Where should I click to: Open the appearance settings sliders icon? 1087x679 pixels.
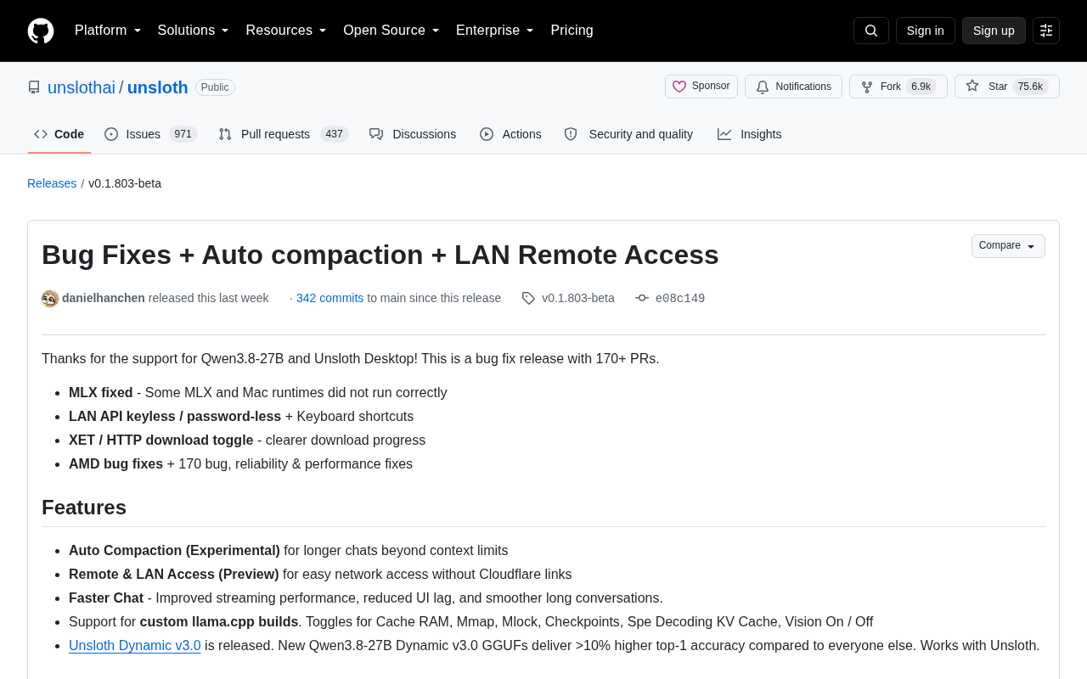(x=1046, y=31)
